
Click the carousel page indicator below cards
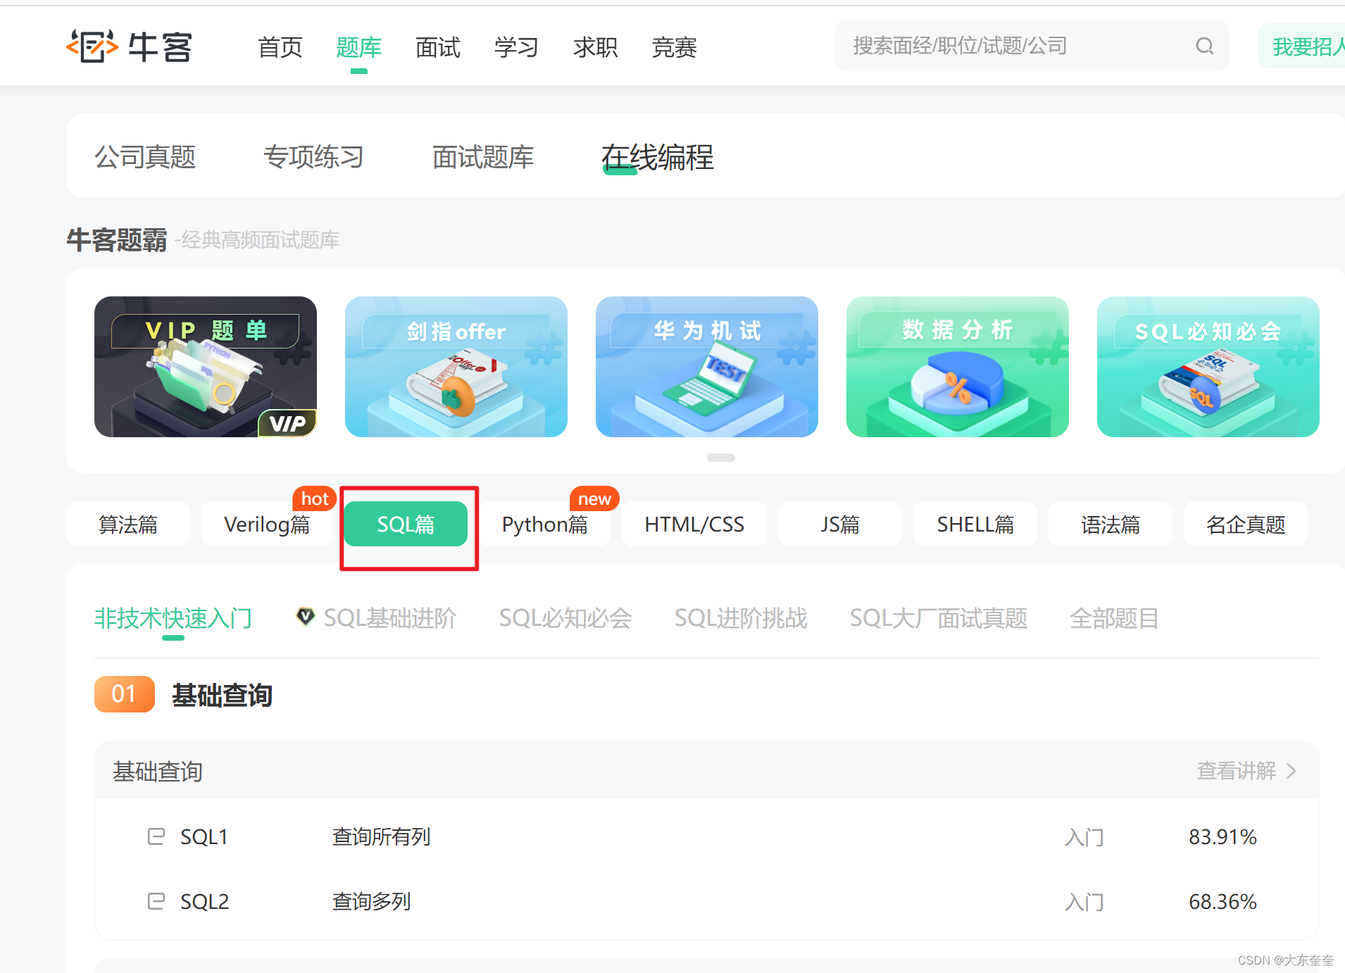[720, 458]
